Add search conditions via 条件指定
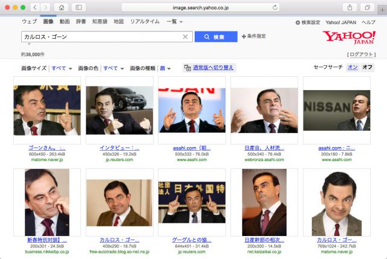The width and height of the screenshot is (387, 259). pos(253,37)
